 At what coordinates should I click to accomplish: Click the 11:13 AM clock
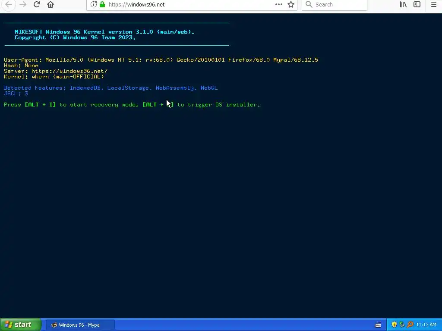tap(426, 325)
